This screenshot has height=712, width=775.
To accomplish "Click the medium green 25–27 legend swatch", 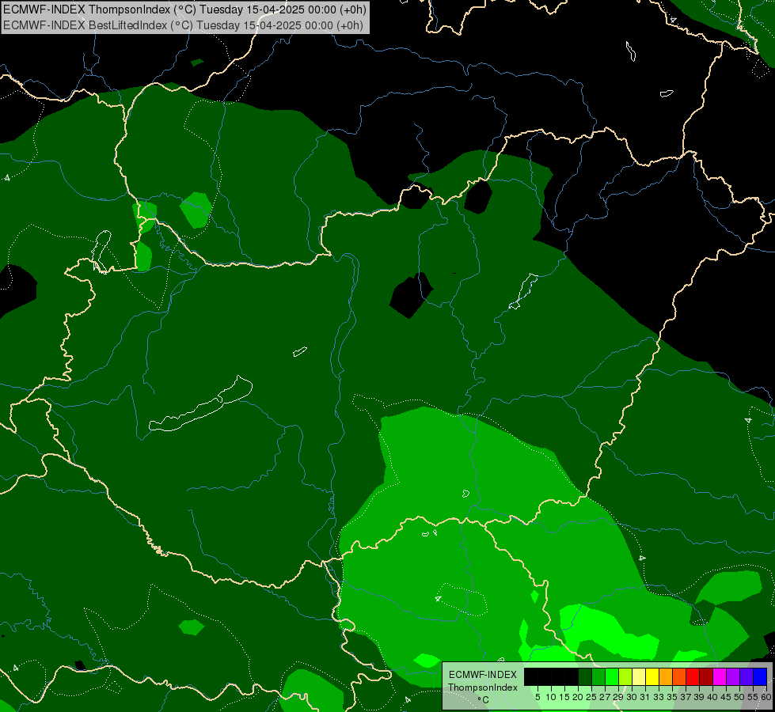I will [x=598, y=677].
